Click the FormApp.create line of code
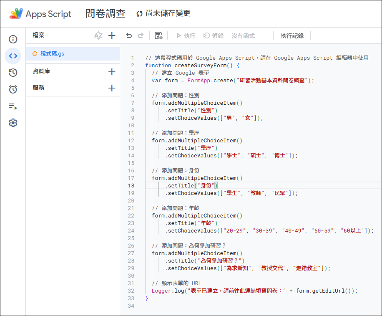This screenshot has height=316, width=382. point(233,81)
